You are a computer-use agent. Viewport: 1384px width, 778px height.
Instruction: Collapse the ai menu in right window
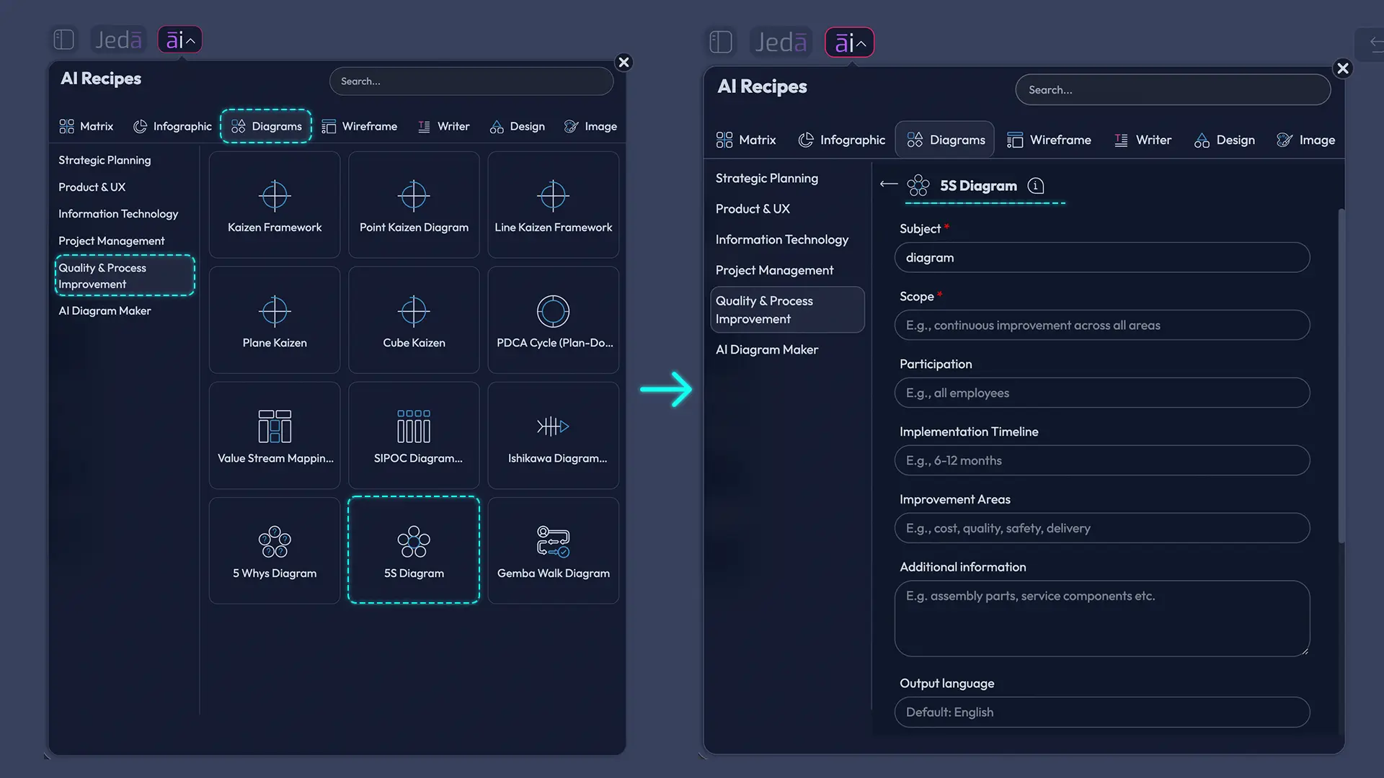(x=850, y=43)
